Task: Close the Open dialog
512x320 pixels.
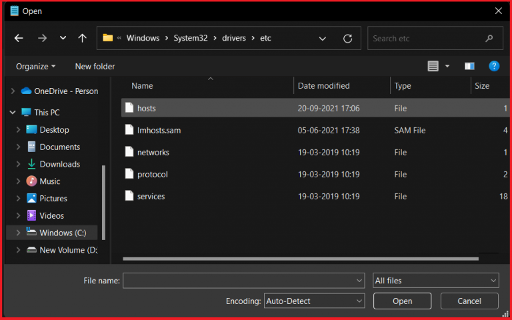Action: coord(498,11)
